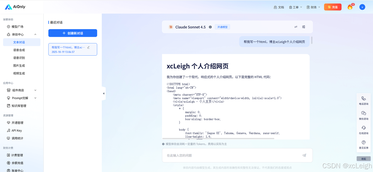Click the 创建新对话 button
The image size is (373, 172).
(73, 33)
